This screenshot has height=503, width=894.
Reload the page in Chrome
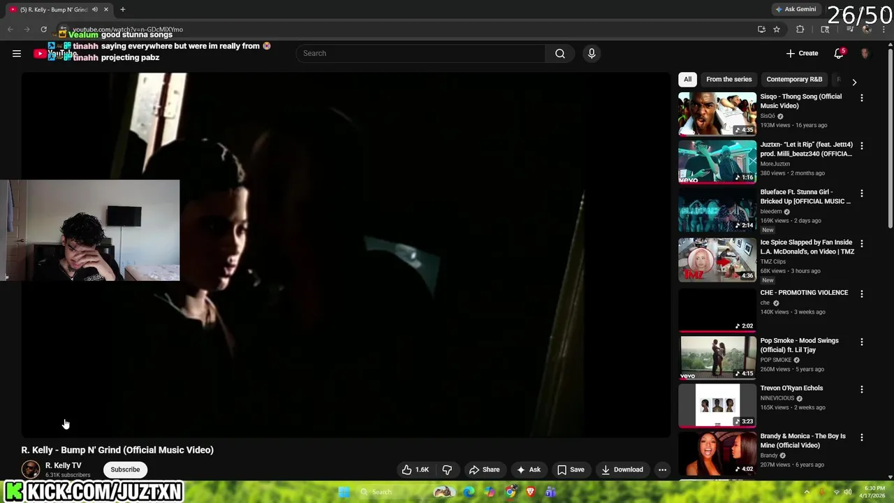[43, 29]
